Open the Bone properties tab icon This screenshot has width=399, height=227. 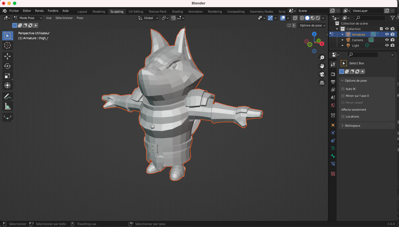click(333, 156)
